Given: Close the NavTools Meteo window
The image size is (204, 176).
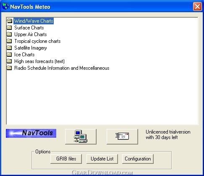Looking at the screenshot, I should (197, 6).
